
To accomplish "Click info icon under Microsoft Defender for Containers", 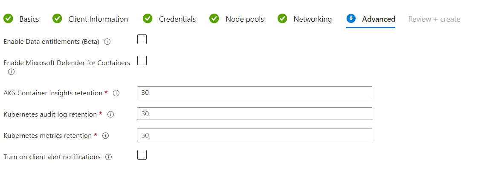I will 11,72.
